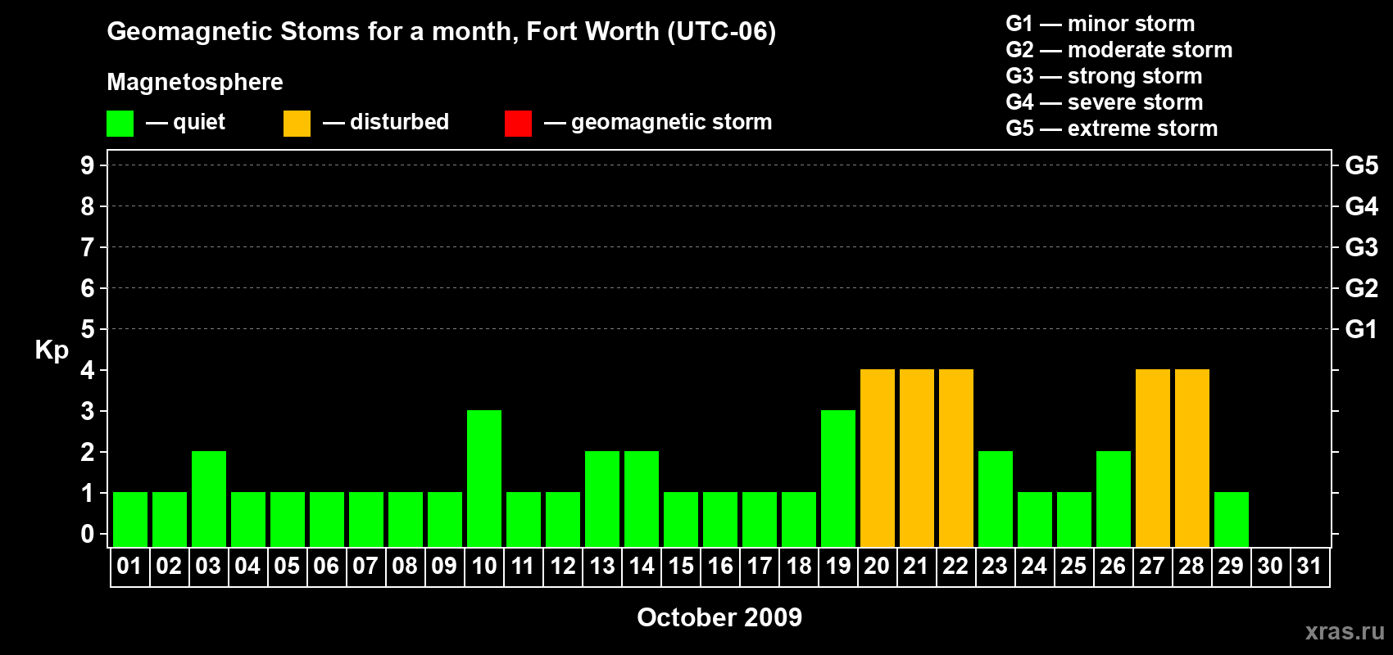Click the Magnetosphere heading
Screen dimensions: 1393x655
coord(195,82)
